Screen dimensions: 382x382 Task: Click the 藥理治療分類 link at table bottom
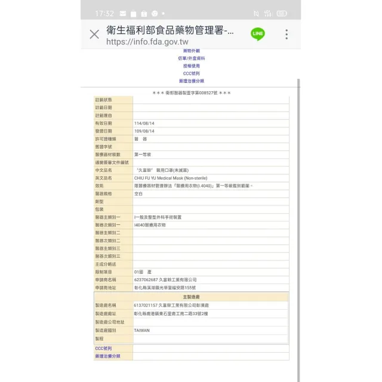107,356
